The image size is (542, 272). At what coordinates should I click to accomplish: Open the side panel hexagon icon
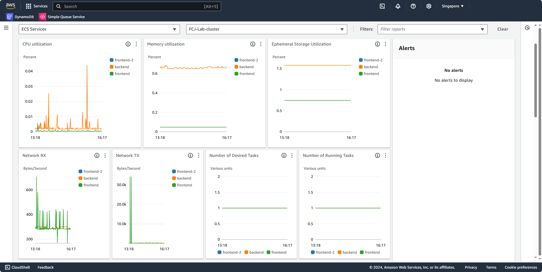(527, 28)
